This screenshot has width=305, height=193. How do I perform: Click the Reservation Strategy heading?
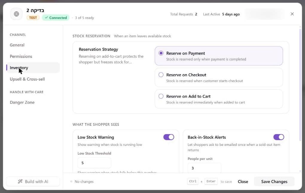[x=98, y=49]
